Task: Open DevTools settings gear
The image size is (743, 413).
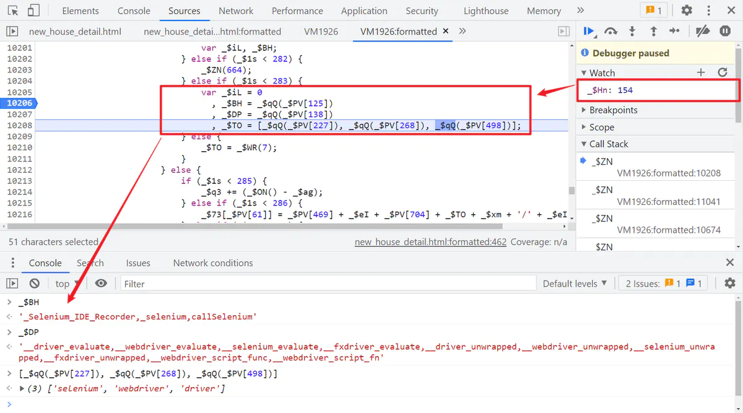Action: pos(687,11)
